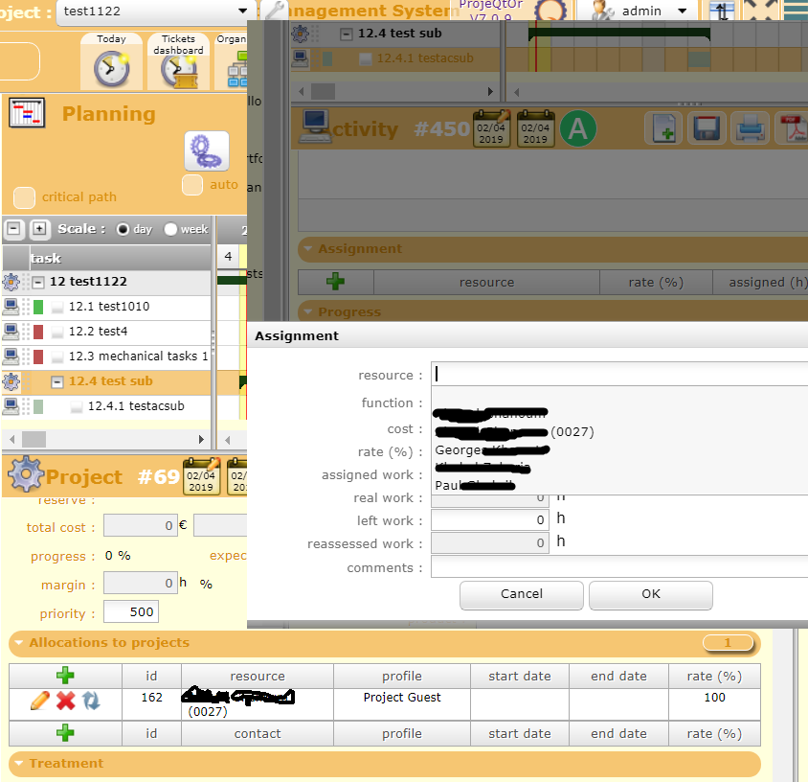Image resolution: width=808 pixels, height=782 pixels.
Task: Confirm the assignment with OK button
Action: tap(650, 594)
